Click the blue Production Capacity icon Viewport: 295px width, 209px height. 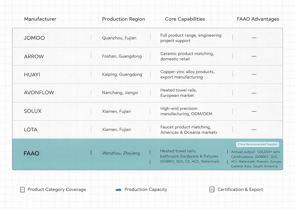(119, 190)
